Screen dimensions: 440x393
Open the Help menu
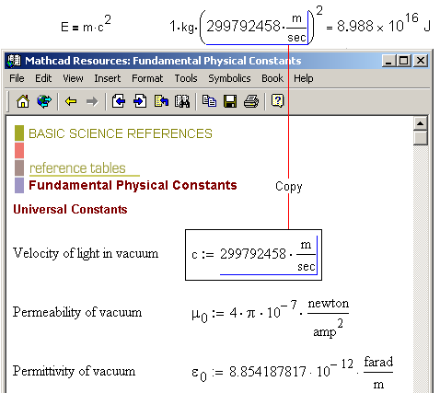(x=304, y=78)
